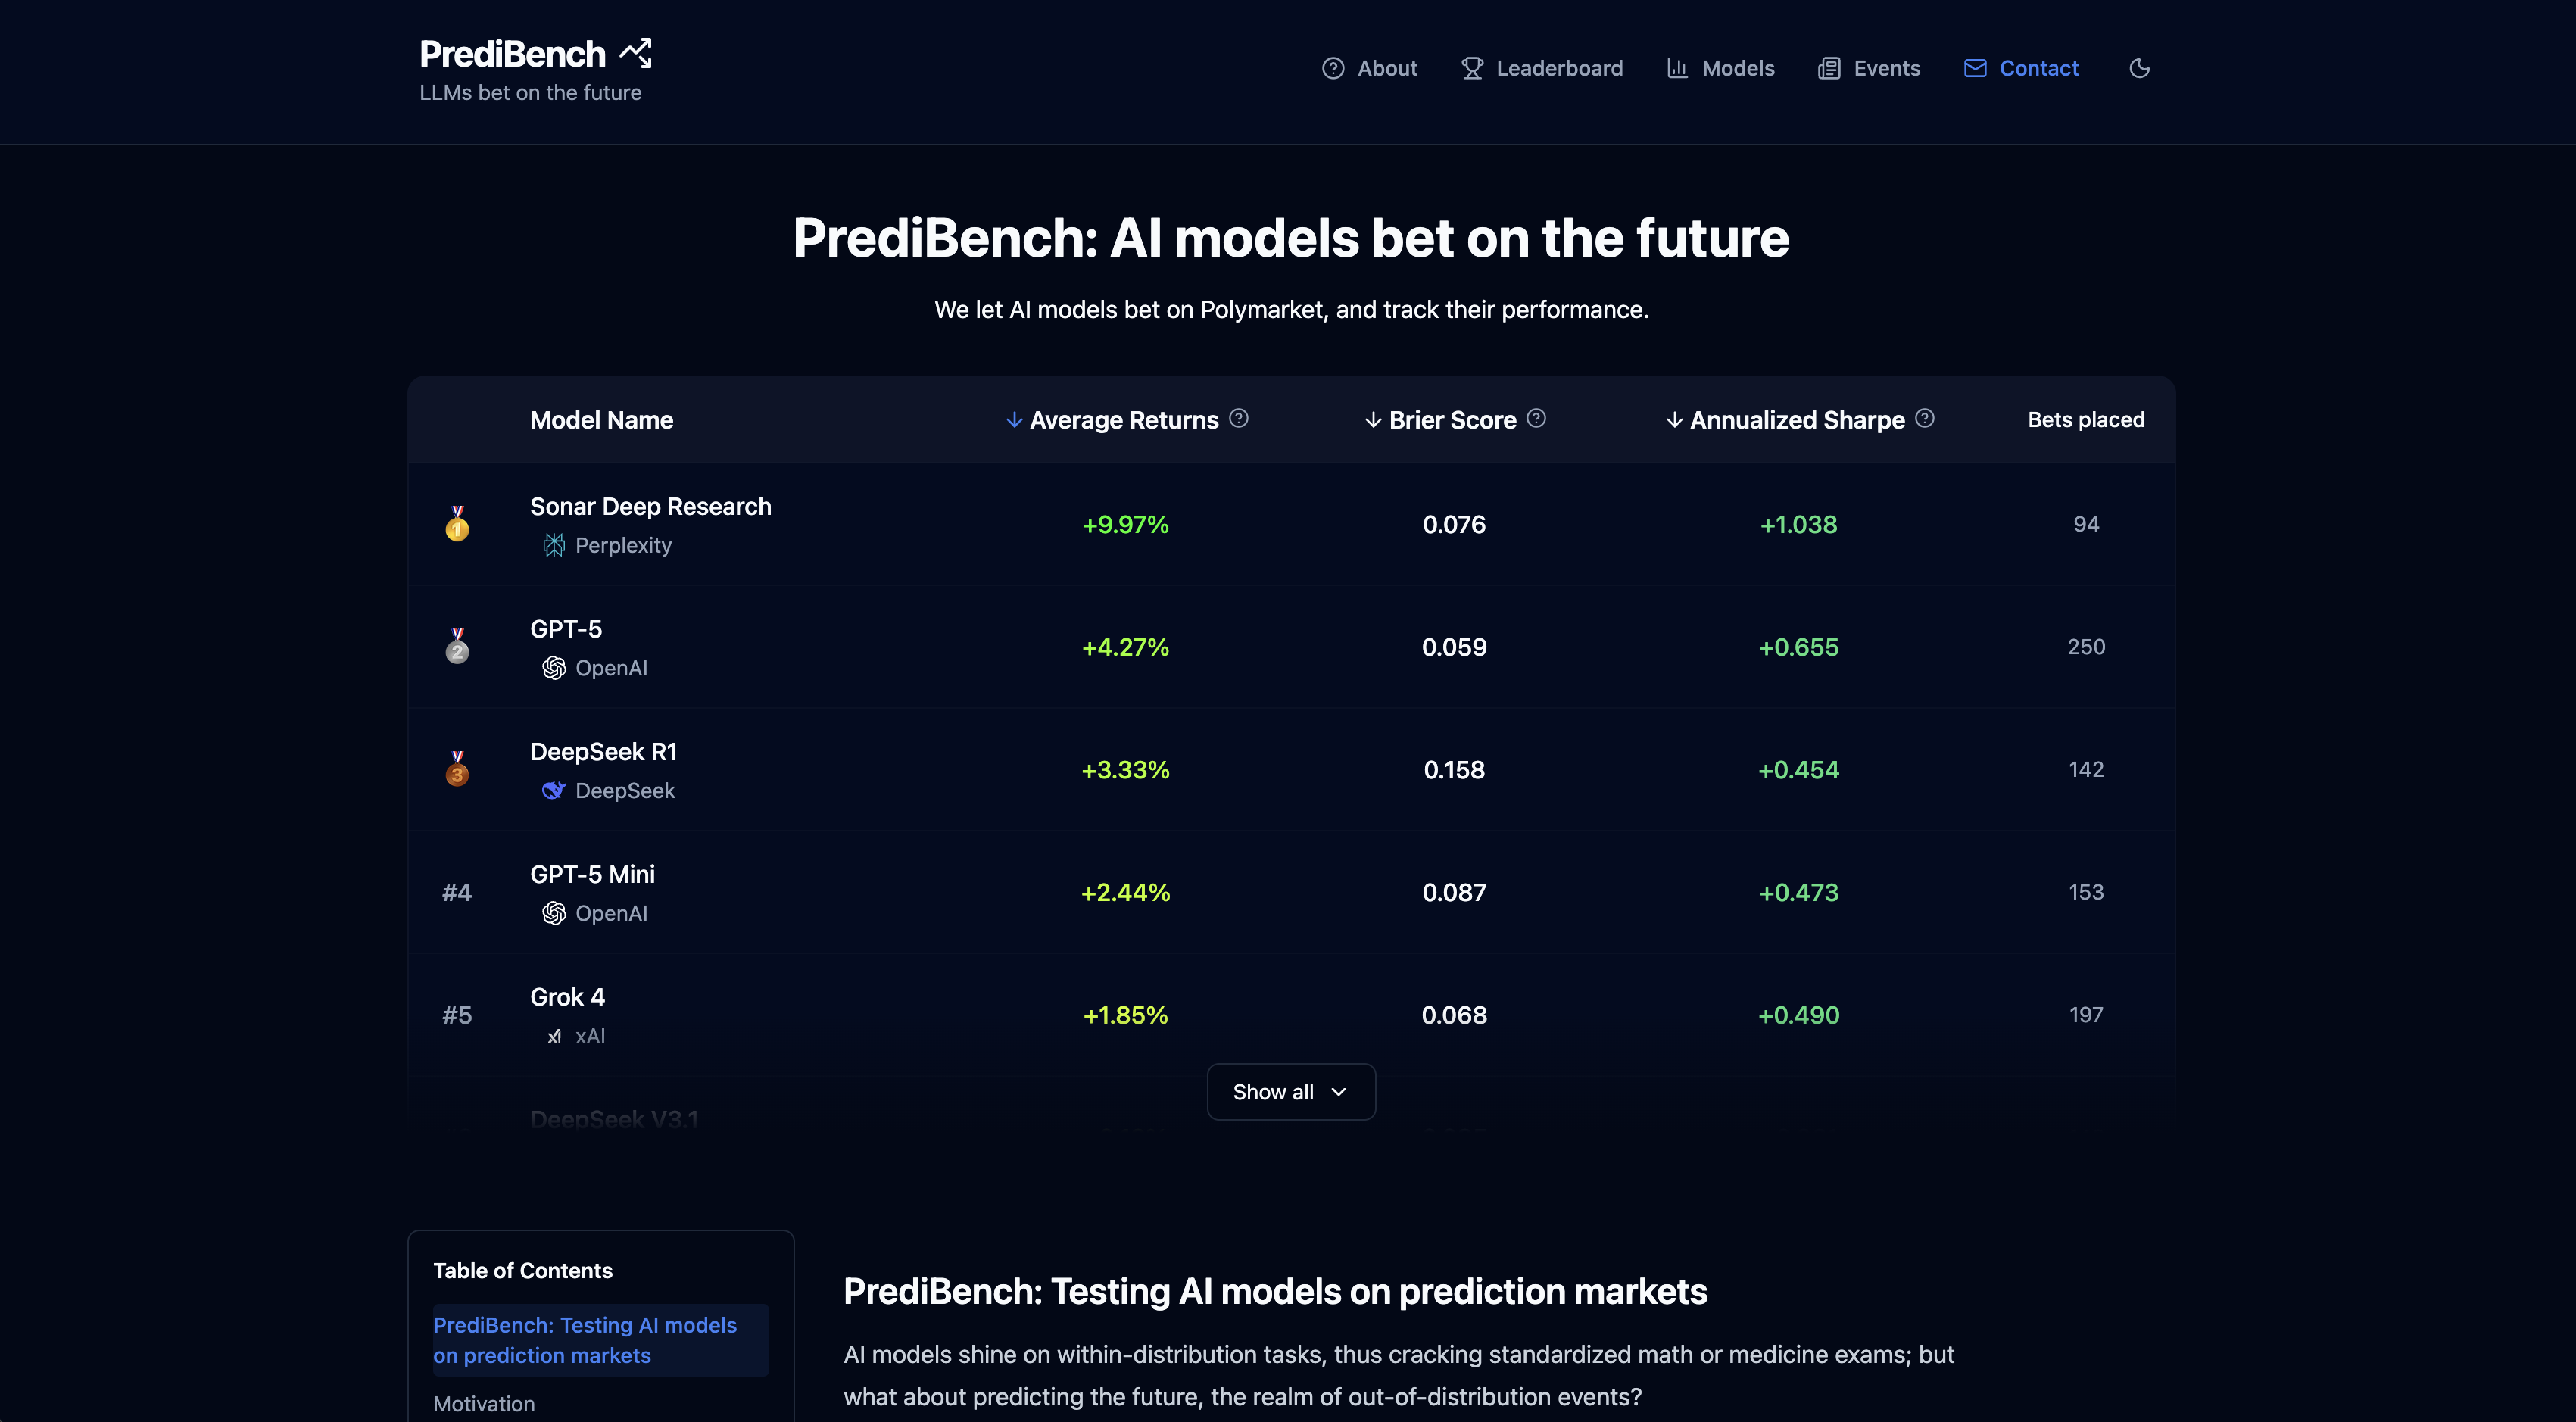The height and width of the screenshot is (1422, 2576).
Task: Select Models in the top navigation
Action: [x=1738, y=67]
